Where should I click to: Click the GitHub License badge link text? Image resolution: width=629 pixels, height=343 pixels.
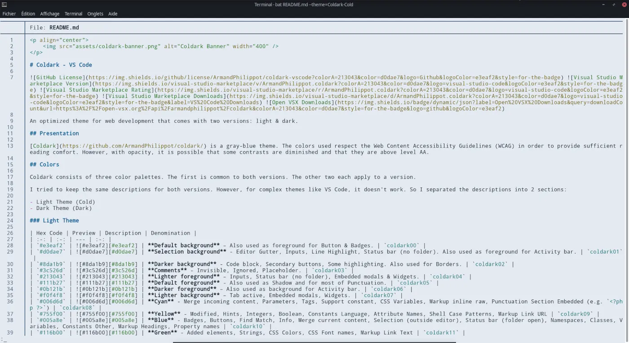[x=59, y=78]
